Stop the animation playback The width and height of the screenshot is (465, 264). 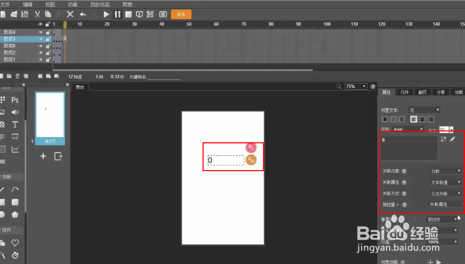click(x=129, y=14)
